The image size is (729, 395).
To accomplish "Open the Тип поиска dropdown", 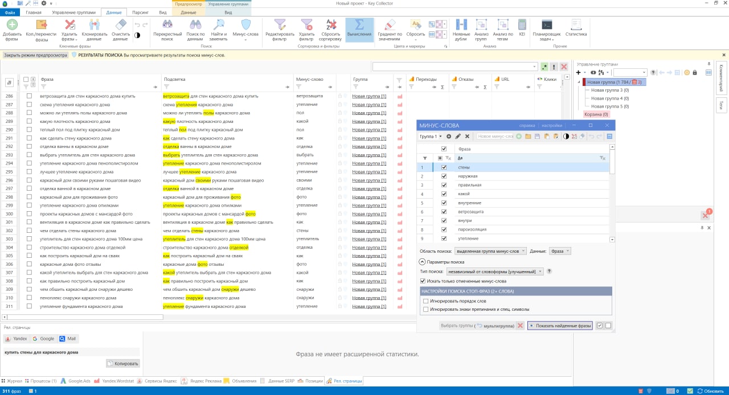I will pos(495,271).
